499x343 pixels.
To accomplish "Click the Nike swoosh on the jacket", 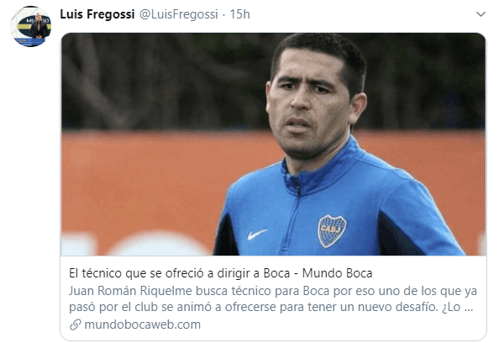I will point(257,234).
